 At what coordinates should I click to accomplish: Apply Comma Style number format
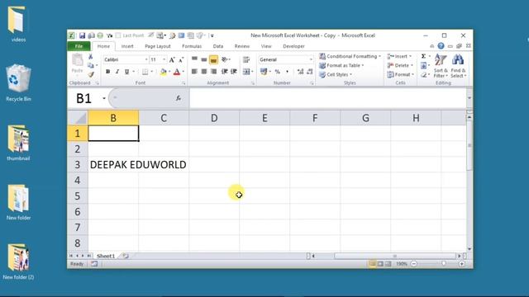point(287,72)
